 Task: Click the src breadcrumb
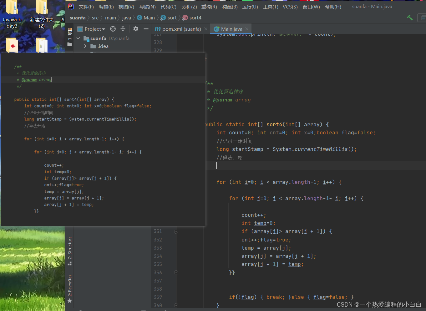(95, 18)
